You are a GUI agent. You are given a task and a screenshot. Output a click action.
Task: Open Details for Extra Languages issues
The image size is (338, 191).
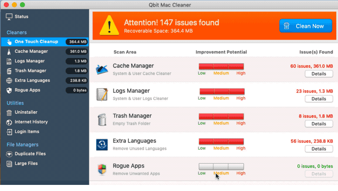pyautogui.click(x=318, y=149)
